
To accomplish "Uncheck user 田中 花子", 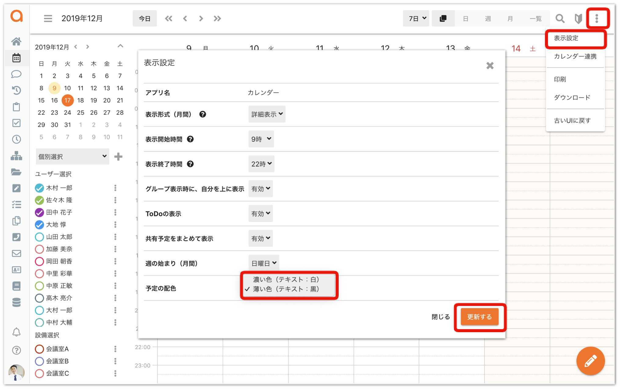I will coord(39,212).
